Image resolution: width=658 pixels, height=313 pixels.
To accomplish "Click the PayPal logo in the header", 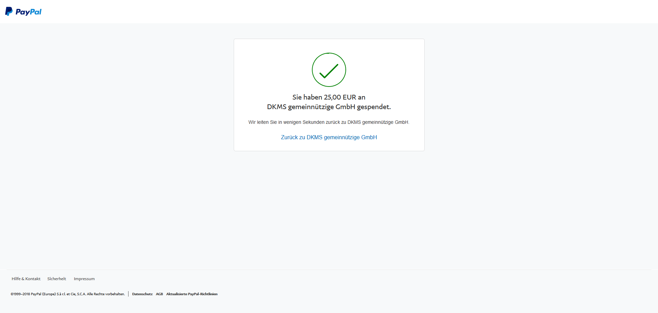I will click(x=23, y=12).
